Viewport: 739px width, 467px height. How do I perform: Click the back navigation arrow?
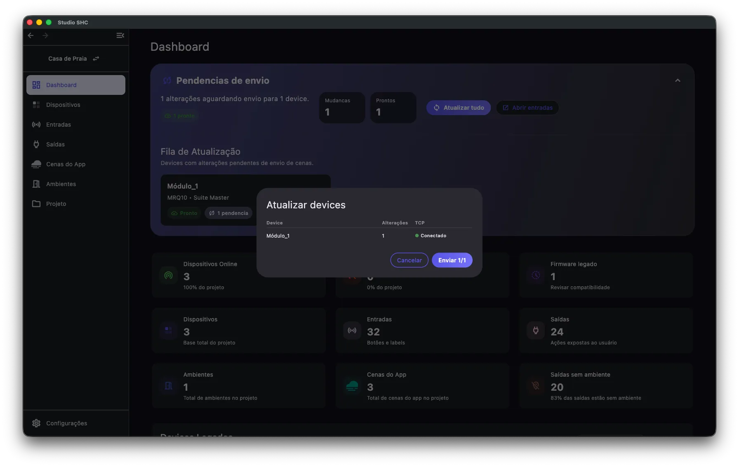coord(31,35)
